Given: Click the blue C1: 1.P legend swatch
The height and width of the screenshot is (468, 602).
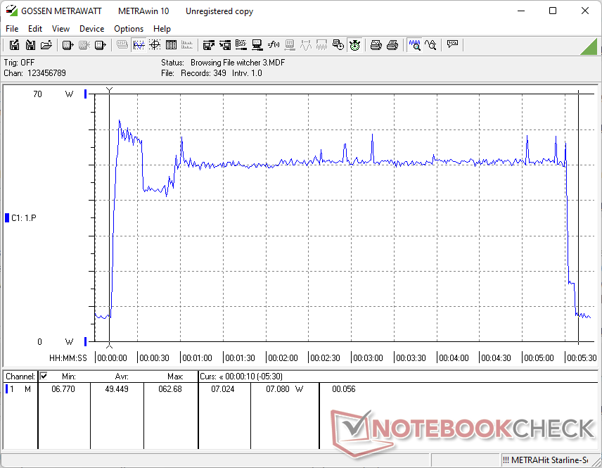Looking at the screenshot, I should coord(8,218).
